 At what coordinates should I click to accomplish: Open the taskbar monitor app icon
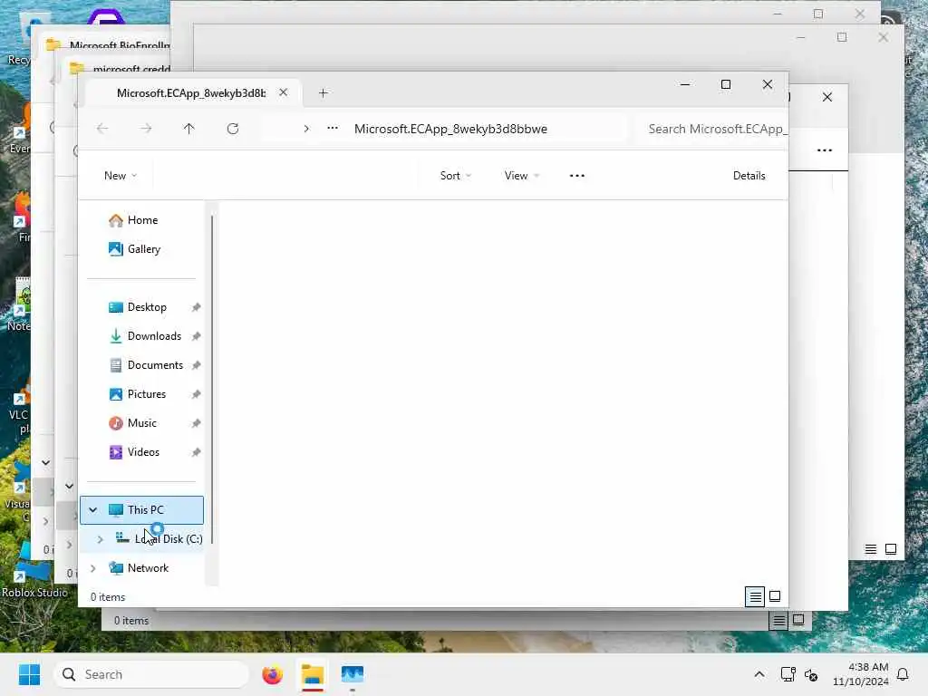coord(353,674)
